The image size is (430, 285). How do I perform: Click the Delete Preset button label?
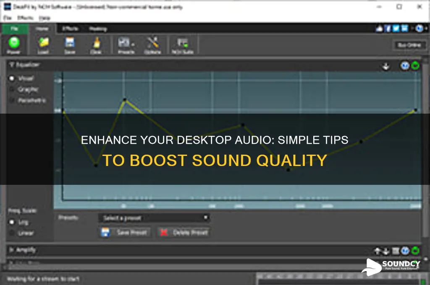(190, 233)
